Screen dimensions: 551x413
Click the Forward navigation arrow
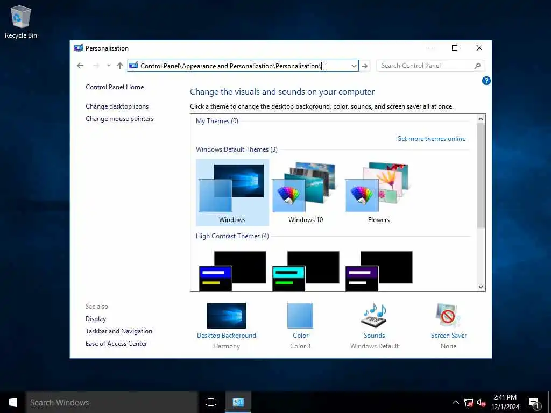point(96,66)
